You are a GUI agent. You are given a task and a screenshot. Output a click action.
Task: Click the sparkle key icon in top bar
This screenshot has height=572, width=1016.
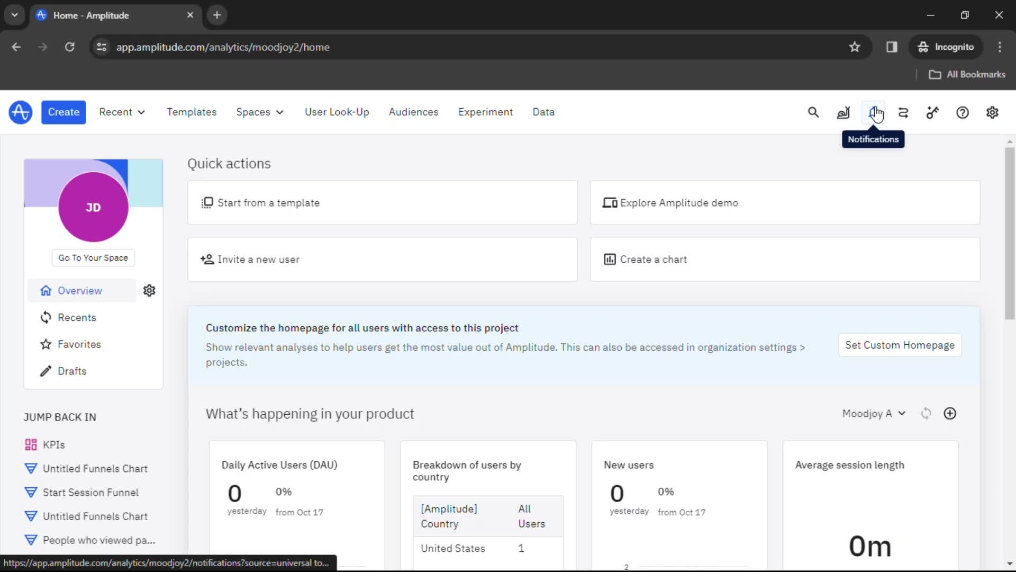click(x=933, y=112)
